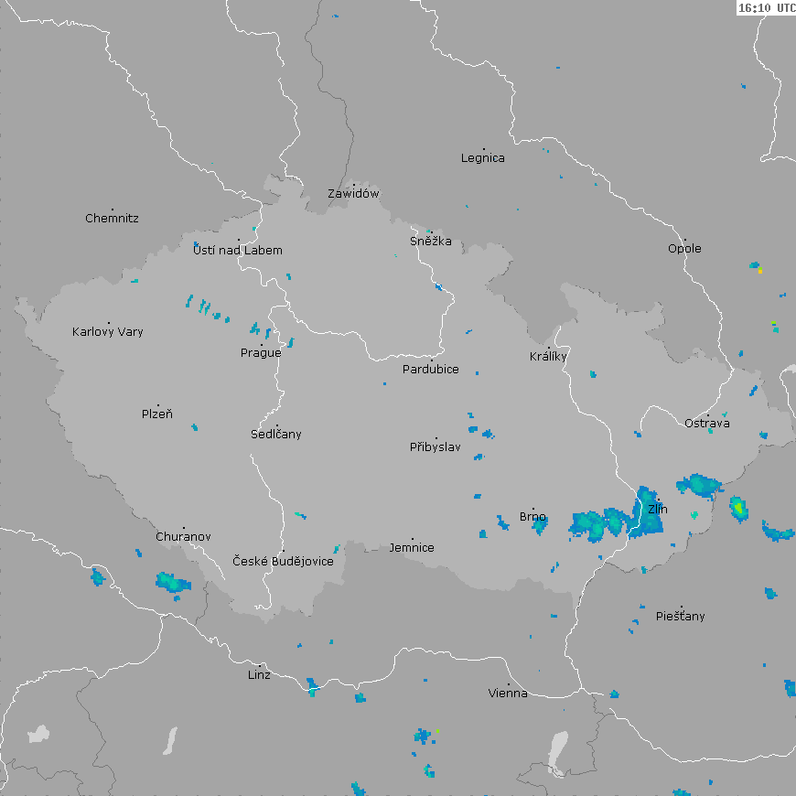Click the Churanov station label
The width and height of the screenshot is (796, 796).
(183, 537)
